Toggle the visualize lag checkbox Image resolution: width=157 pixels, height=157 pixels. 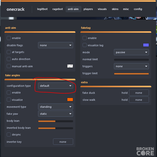[x=85, y=45]
